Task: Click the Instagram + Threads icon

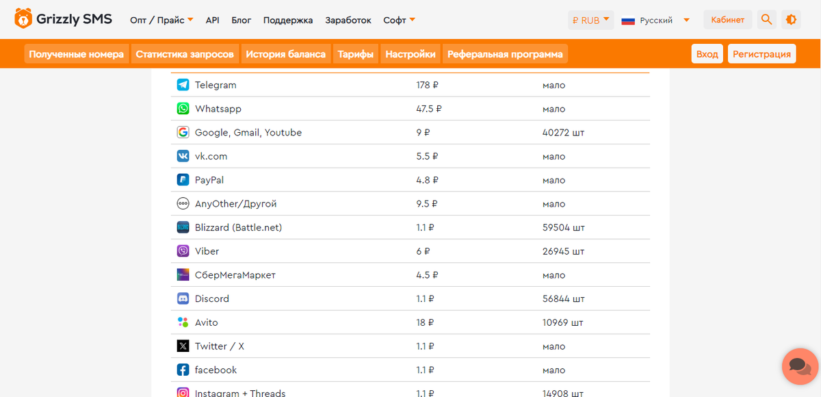Action: [183, 393]
